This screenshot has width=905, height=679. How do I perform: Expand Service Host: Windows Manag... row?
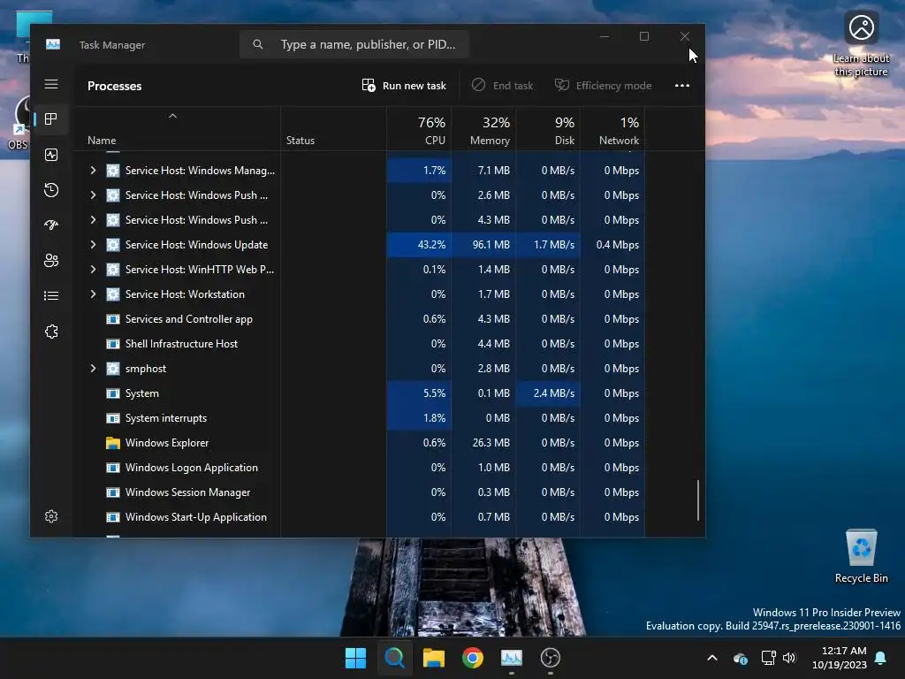(x=93, y=171)
